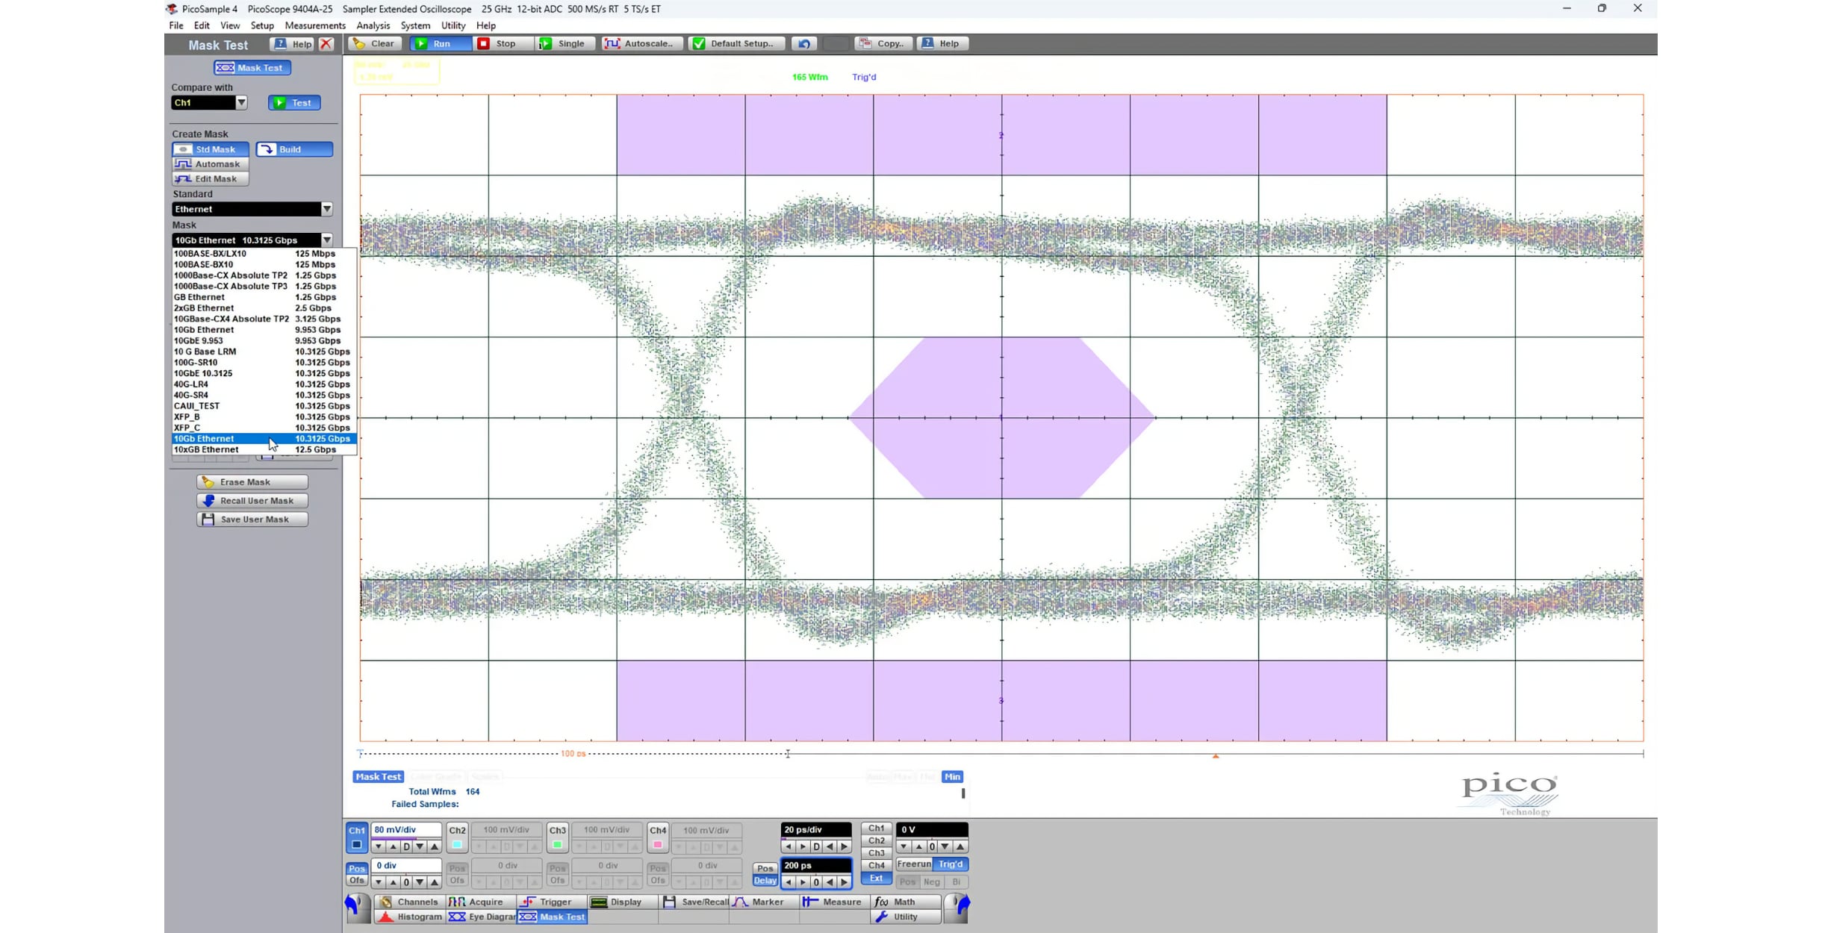The width and height of the screenshot is (1822, 933).
Task: Select Ch2 as trigger source
Action: tap(876, 841)
